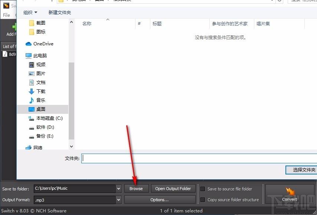Click the 备份 (E:) drive icon
This screenshot has width=317, height=215.
(x=32, y=137)
